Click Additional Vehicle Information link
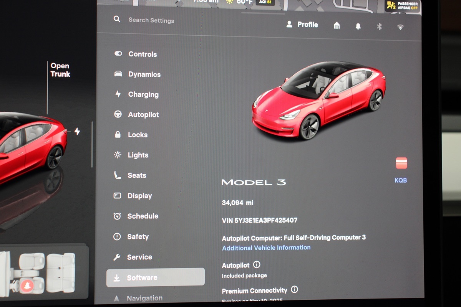The height and width of the screenshot is (307, 461). point(266,248)
